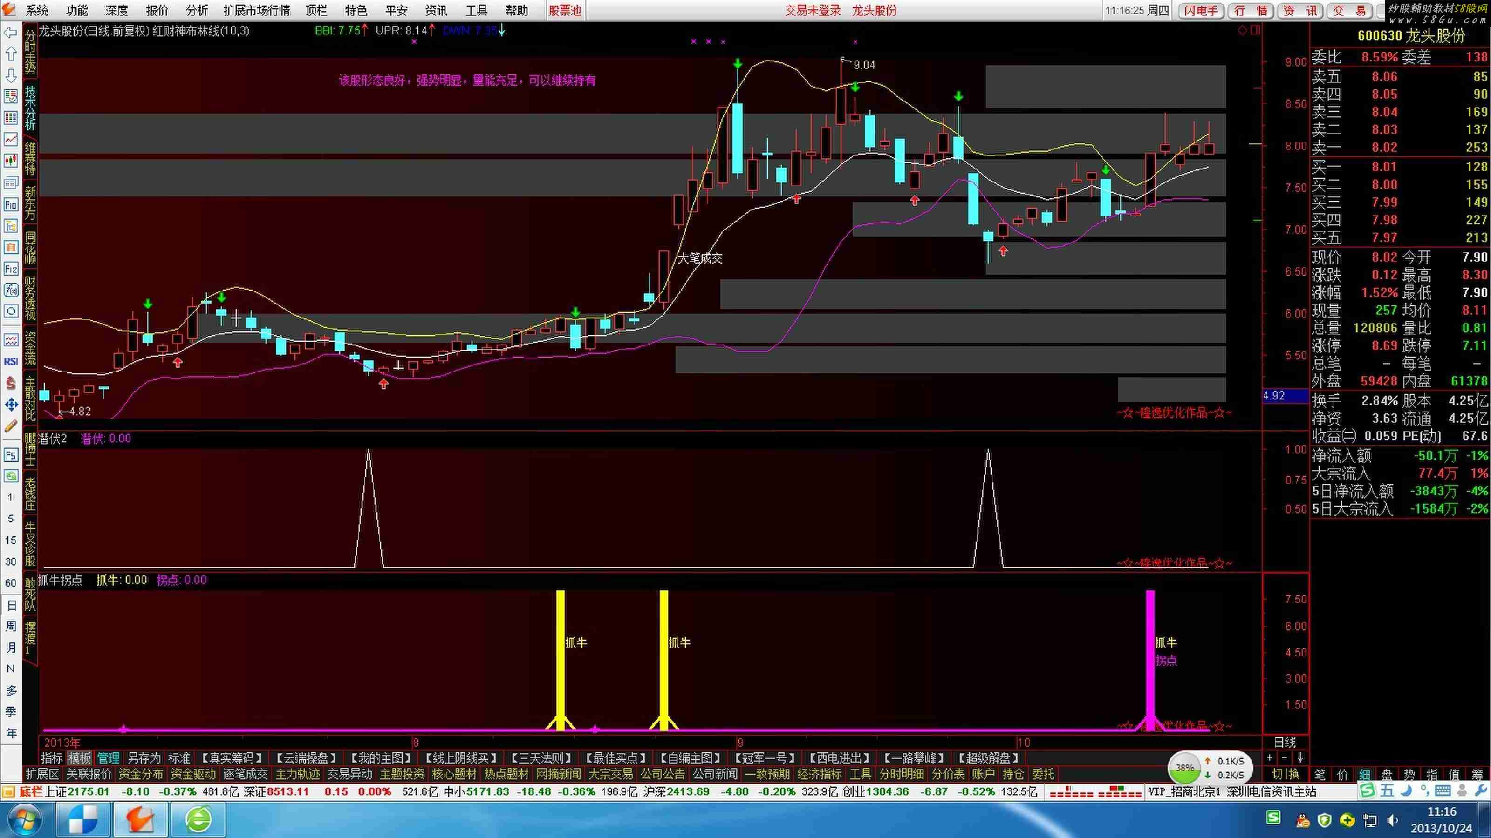Select the 1 minute period
The width and height of the screenshot is (1491, 838).
(x=10, y=497)
